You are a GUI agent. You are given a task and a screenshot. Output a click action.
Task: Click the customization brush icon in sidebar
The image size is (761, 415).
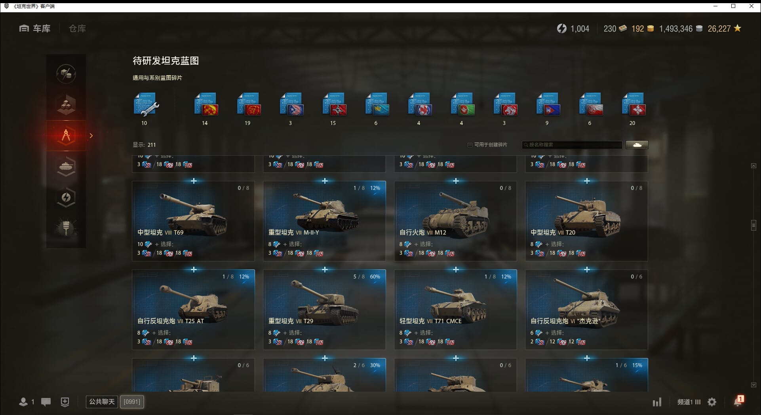coord(66,228)
